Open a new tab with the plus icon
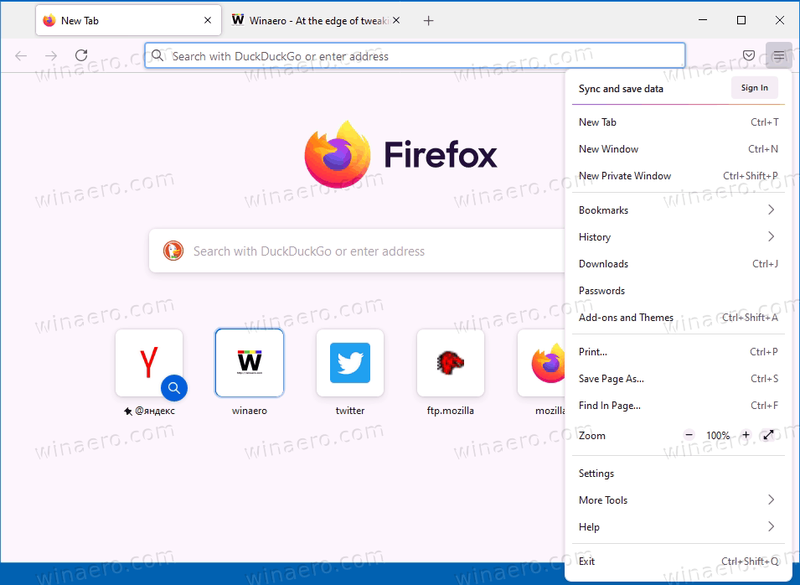 point(428,20)
